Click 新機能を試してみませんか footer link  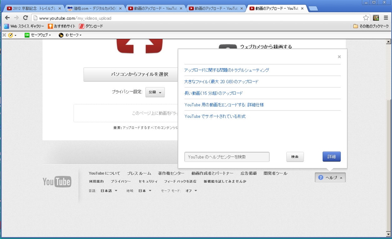[x=225, y=182]
